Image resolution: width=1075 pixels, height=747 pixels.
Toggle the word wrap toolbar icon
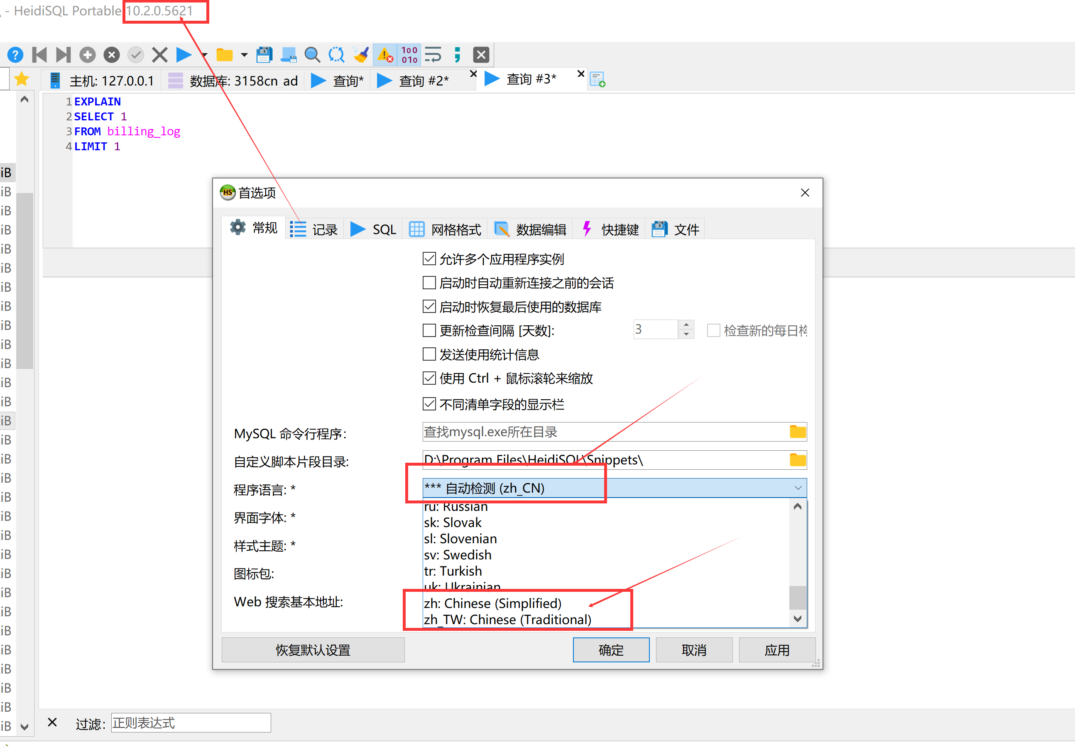tap(433, 55)
